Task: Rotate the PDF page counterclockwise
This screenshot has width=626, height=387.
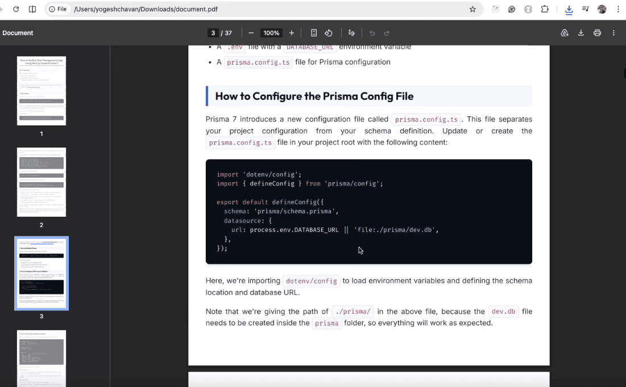Action: [x=328, y=33]
